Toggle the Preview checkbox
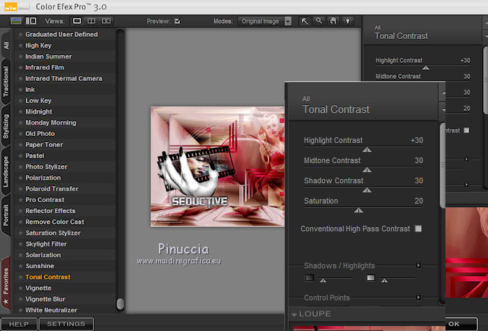 [177, 21]
